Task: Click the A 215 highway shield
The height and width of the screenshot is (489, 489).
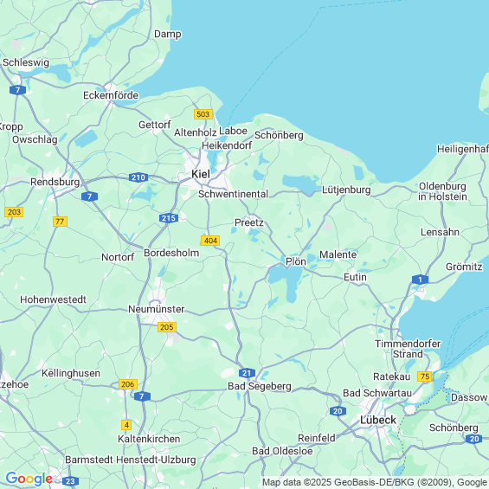Action: (x=169, y=218)
